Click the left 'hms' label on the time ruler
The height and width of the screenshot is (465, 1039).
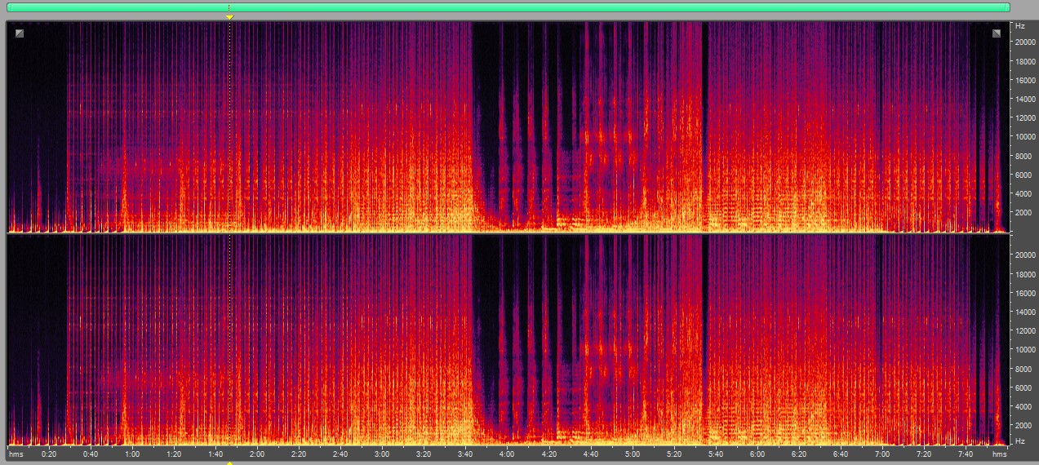pyautogui.click(x=16, y=454)
